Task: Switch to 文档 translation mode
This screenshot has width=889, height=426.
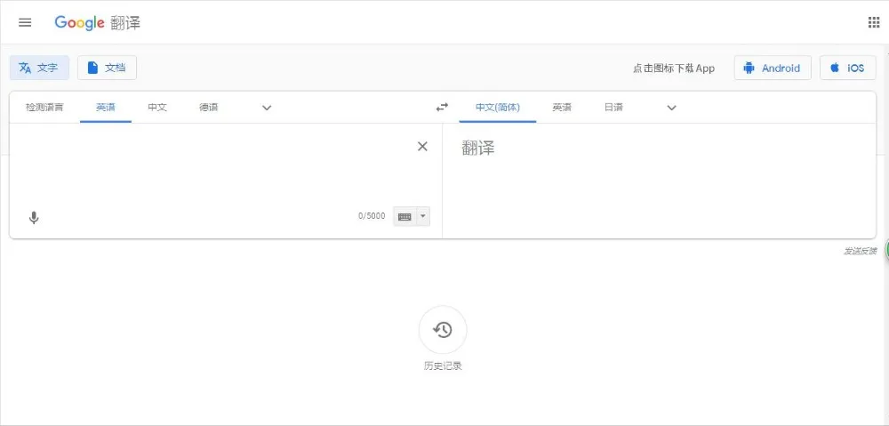Action: pyautogui.click(x=107, y=68)
